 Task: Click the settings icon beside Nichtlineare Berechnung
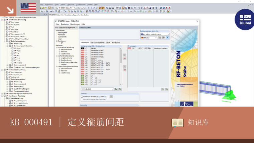[111, 97]
